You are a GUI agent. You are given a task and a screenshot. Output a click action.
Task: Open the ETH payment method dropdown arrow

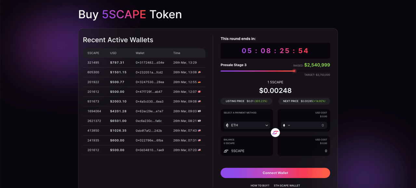266,125
